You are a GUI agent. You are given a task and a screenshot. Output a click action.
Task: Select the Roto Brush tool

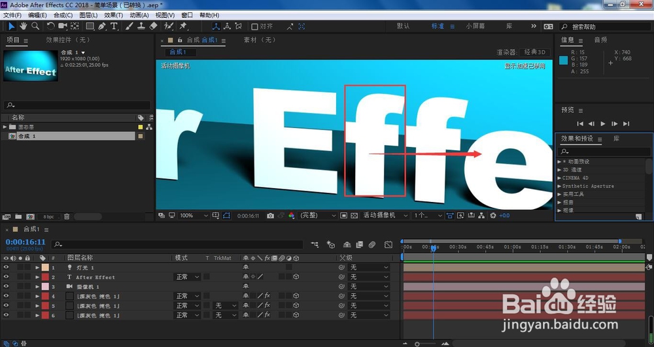coord(169,26)
